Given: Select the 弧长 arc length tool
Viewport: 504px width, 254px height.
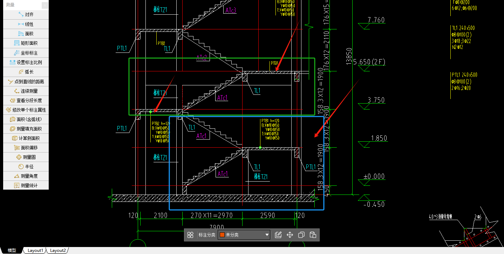Looking at the screenshot, I should (26, 72).
